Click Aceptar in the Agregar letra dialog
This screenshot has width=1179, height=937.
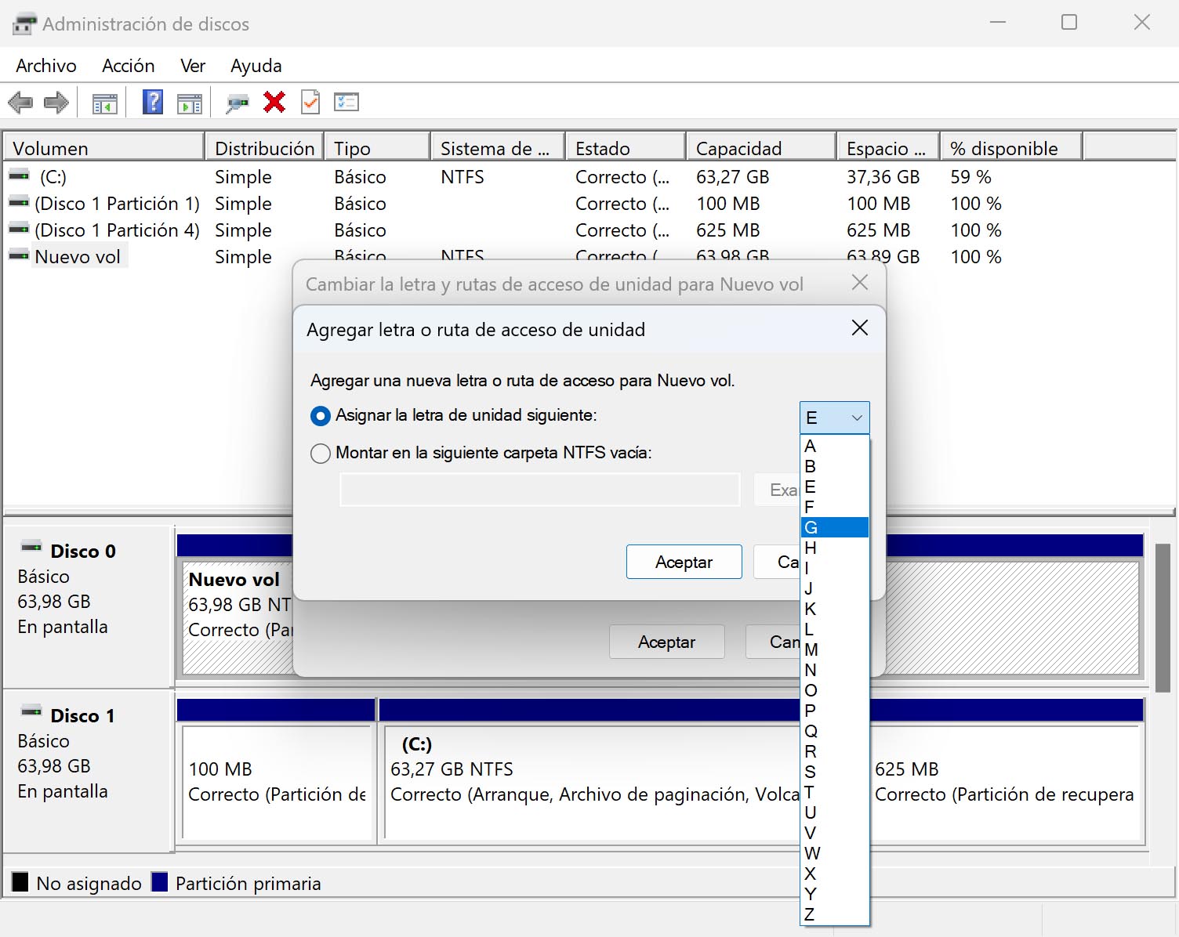684,562
